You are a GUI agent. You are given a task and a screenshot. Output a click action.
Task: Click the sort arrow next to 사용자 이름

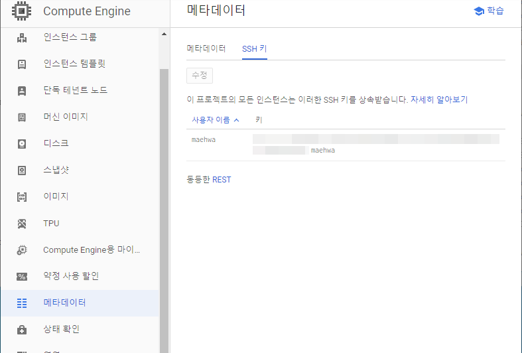pos(236,120)
